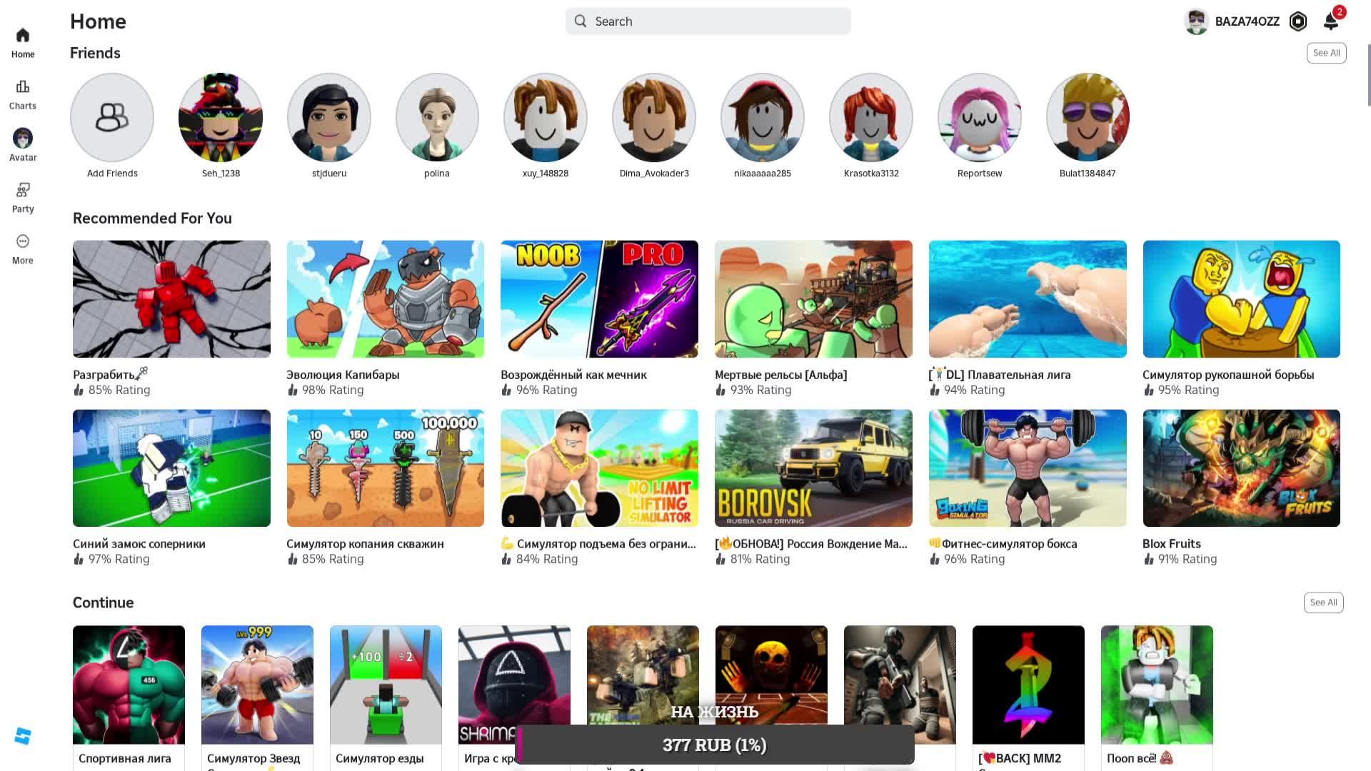Open the Charts sidebar icon
The height and width of the screenshot is (771, 1371).
click(23, 88)
